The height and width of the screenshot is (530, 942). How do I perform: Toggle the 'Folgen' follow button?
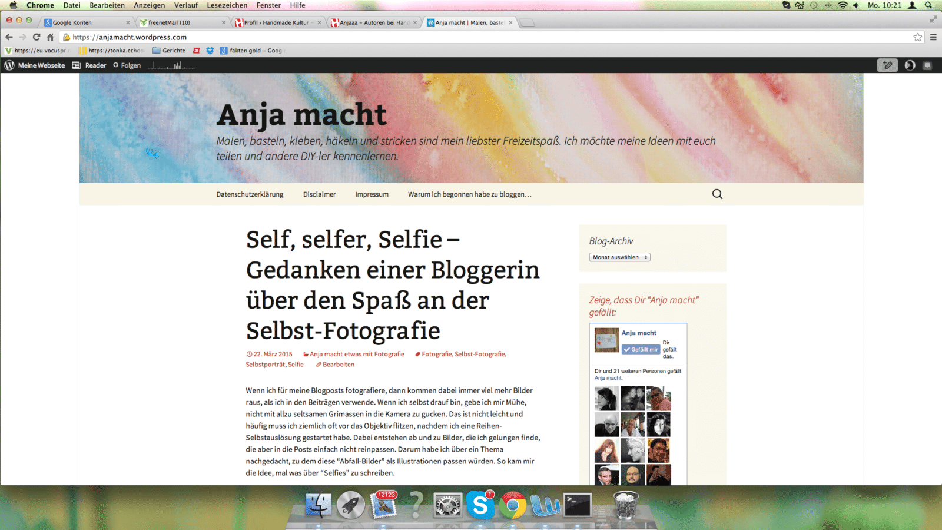(127, 65)
